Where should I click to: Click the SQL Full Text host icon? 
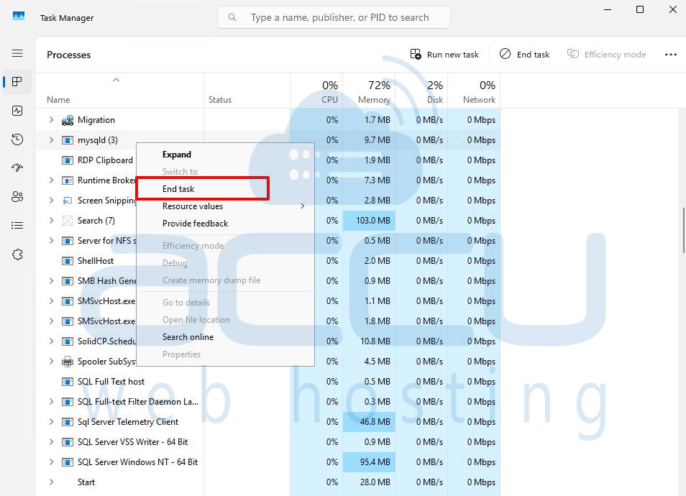[68, 382]
